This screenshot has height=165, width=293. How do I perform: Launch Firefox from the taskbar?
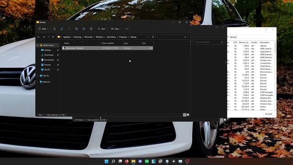coord(127,161)
